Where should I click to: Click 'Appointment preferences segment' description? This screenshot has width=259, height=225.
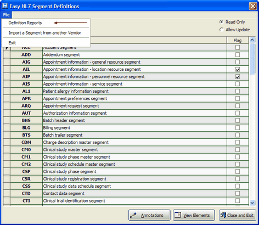tap(75, 99)
